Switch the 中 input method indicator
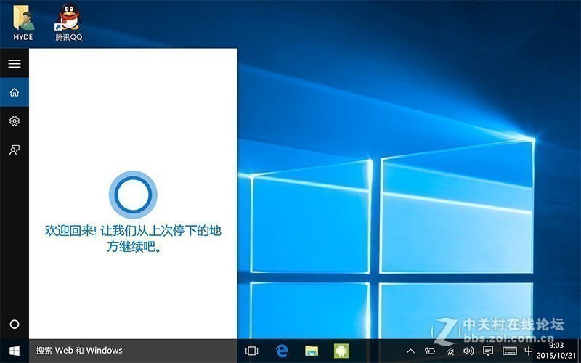The image size is (581, 363). [529, 351]
